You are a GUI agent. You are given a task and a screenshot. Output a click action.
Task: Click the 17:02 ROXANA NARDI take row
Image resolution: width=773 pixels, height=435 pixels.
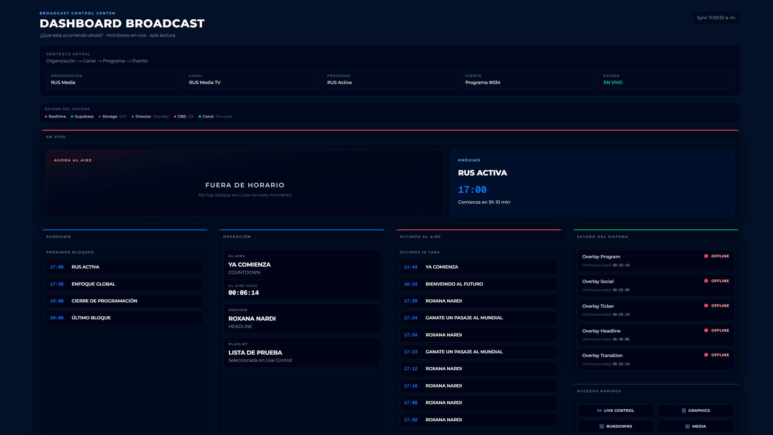point(479,420)
